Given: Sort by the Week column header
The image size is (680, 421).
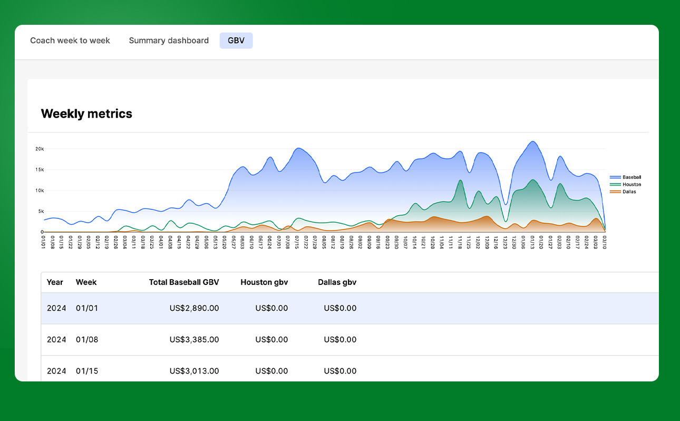Looking at the screenshot, I should point(86,282).
